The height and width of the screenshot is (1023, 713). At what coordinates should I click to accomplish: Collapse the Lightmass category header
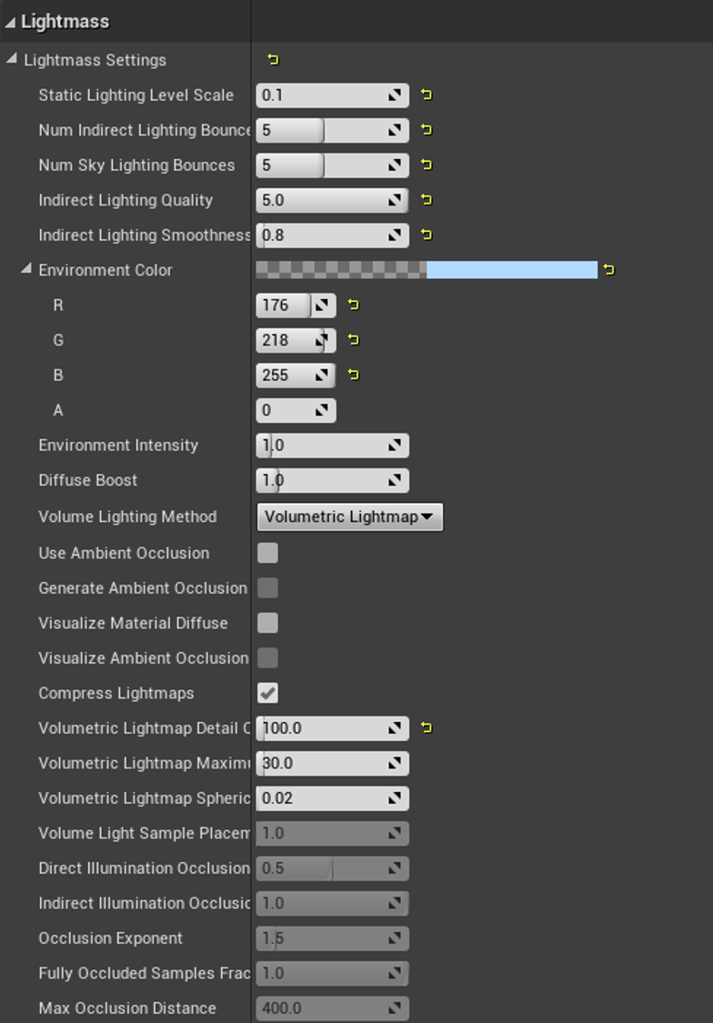[10, 21]
